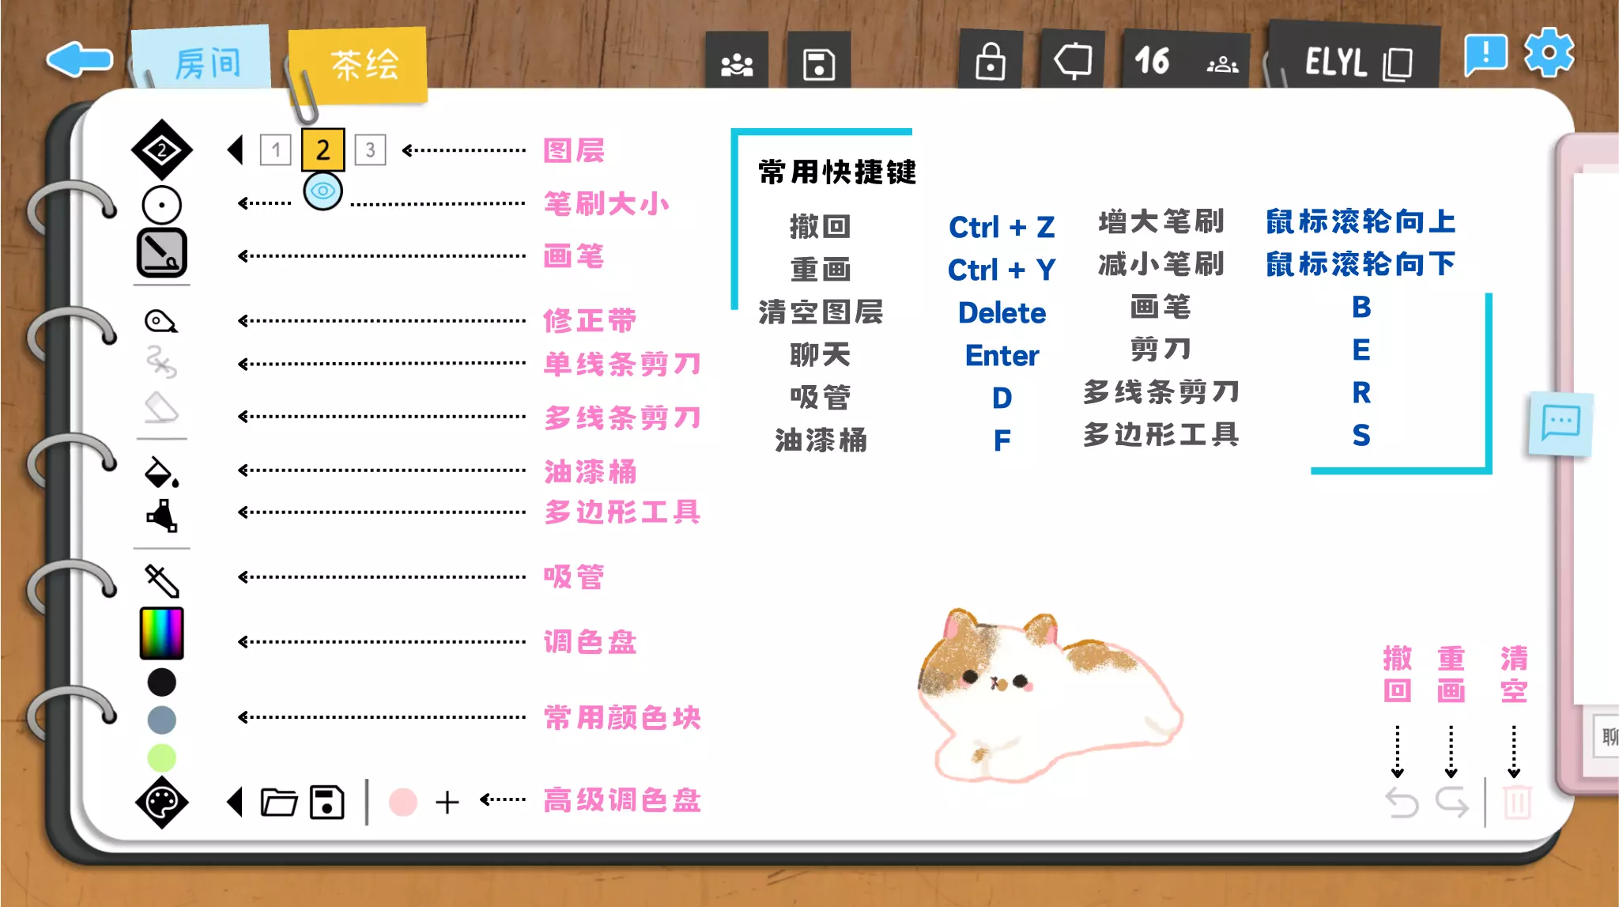The image size is (1619, 907).
Task: Pick the paint bucket tool
Action: (161, 472)
